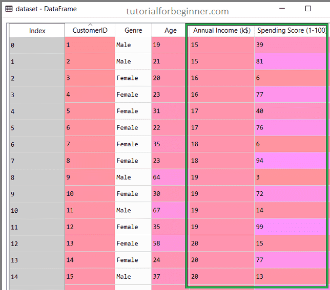
Task: Select Spending Score cell with value 76
Action: coord(290,128)
